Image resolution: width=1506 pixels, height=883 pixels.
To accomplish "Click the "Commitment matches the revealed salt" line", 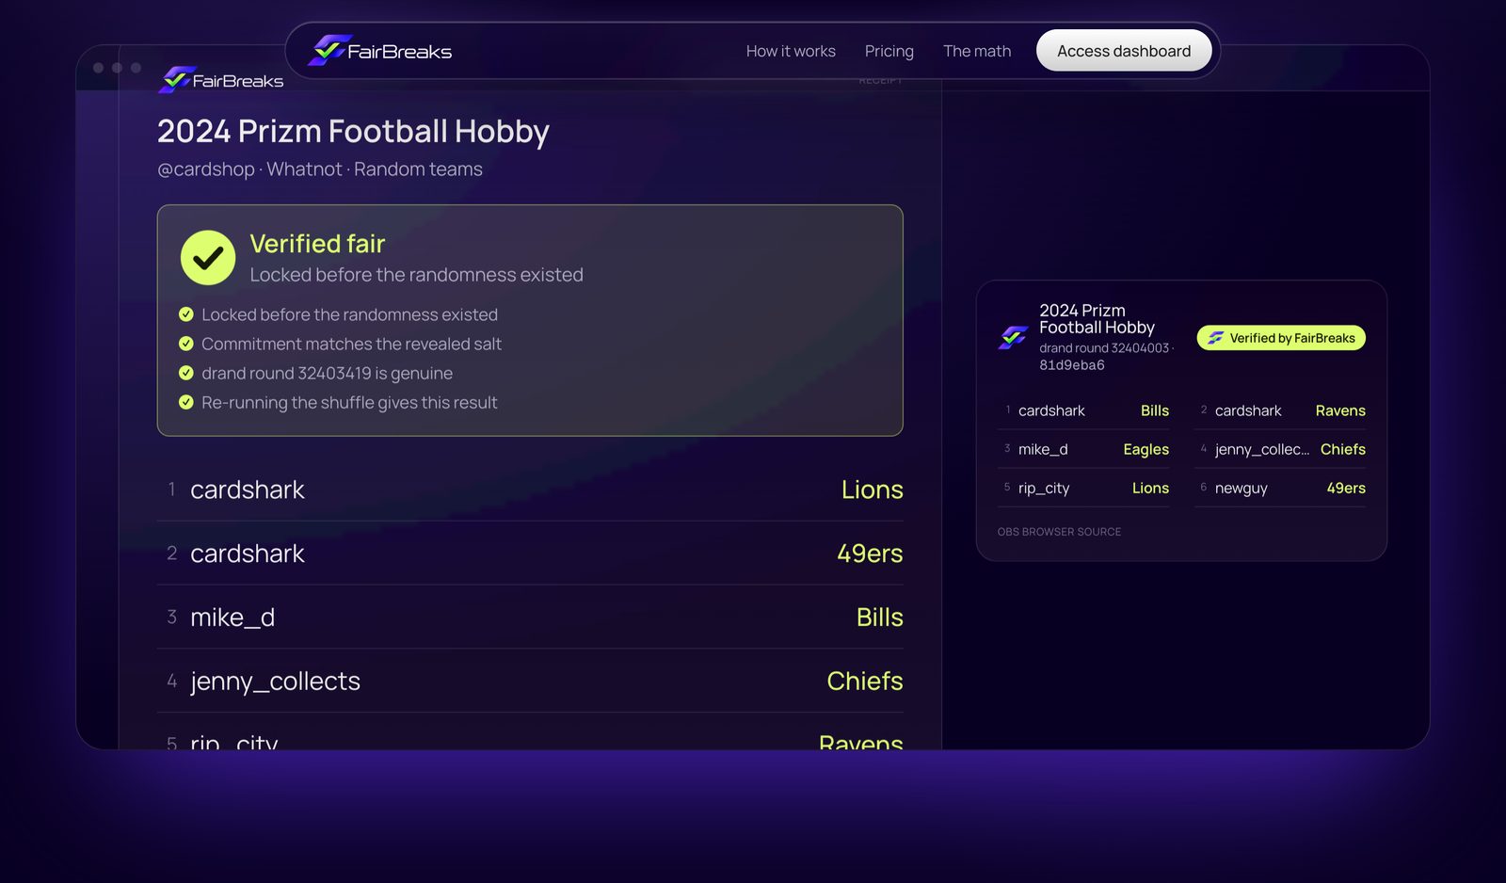I will [351, 344].
